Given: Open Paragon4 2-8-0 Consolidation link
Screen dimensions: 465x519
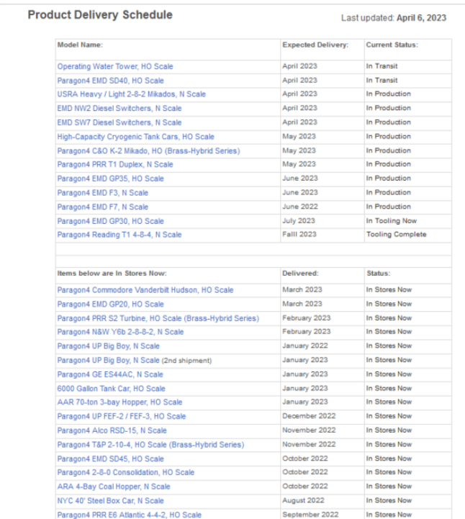Looking at the screenshot, I should click(125, 473).
